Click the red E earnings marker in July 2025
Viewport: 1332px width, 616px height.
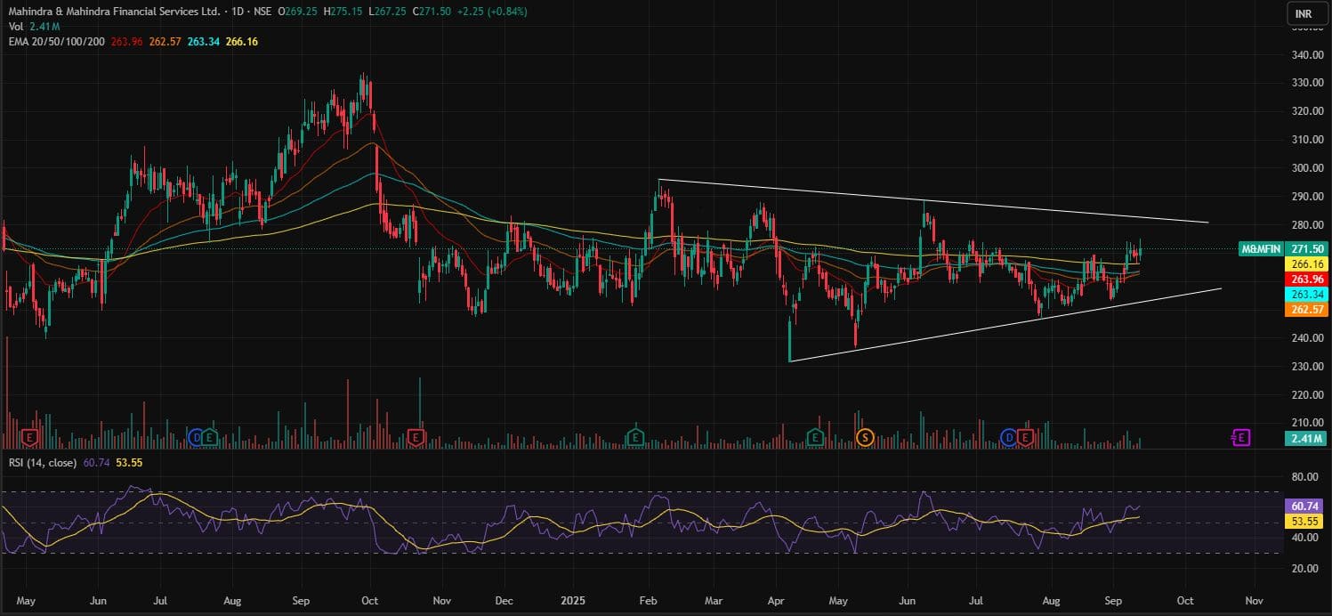point(1025,437)
